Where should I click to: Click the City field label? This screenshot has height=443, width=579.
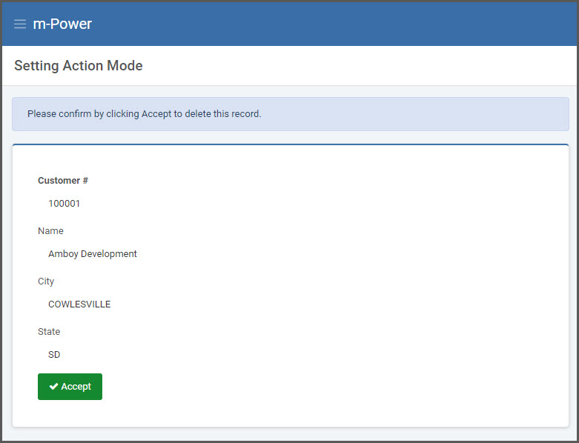[x=46, y=282]
